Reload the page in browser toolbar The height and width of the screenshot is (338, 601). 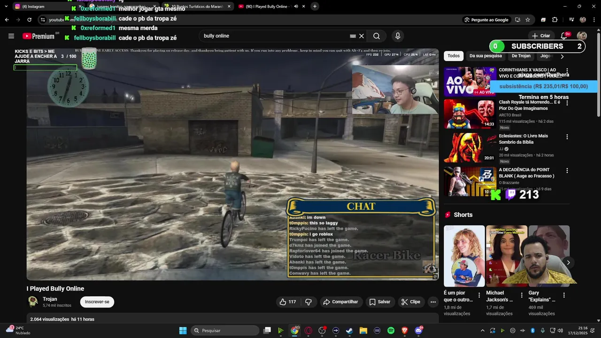[x=29, y=20]
